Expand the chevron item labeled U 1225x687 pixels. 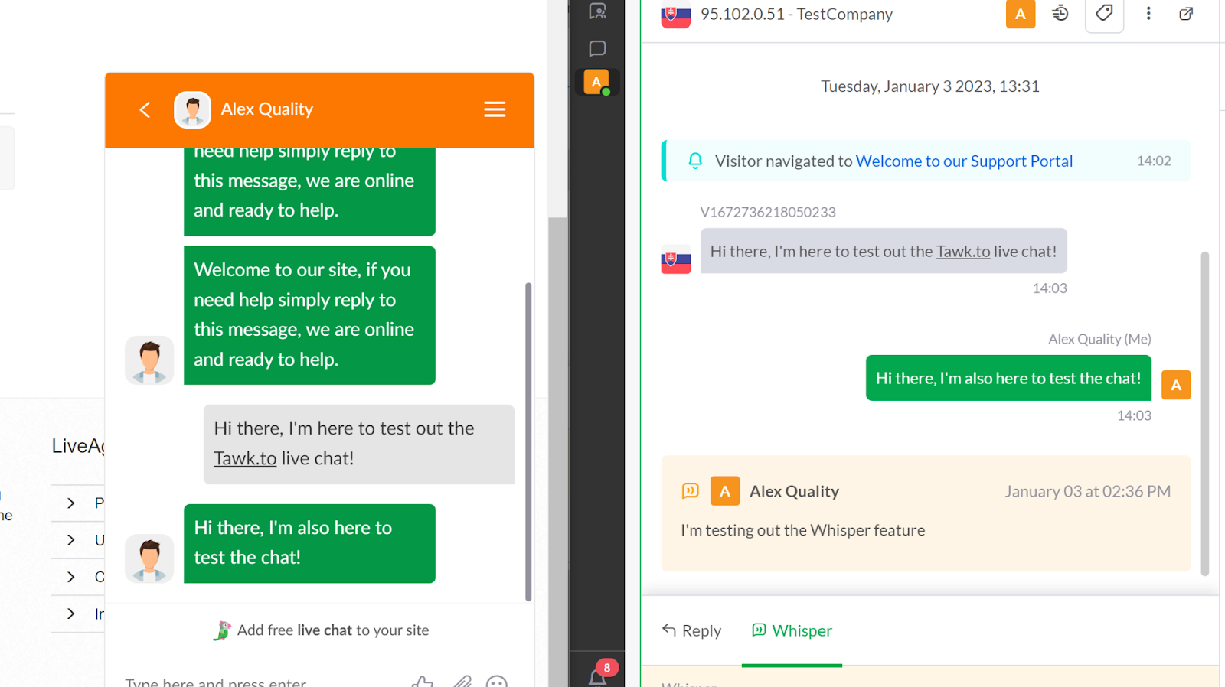tap(71, 540)
